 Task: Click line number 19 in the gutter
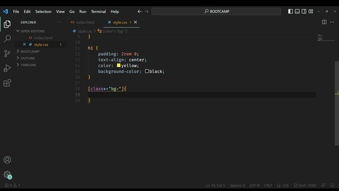coord(77,94)
